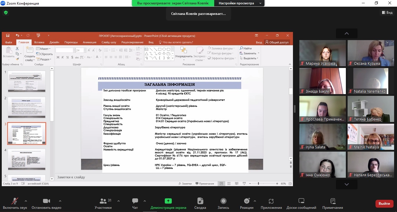Click Вход sign-in link
This screenshot has height=212, width=397.
pos(259,42)
